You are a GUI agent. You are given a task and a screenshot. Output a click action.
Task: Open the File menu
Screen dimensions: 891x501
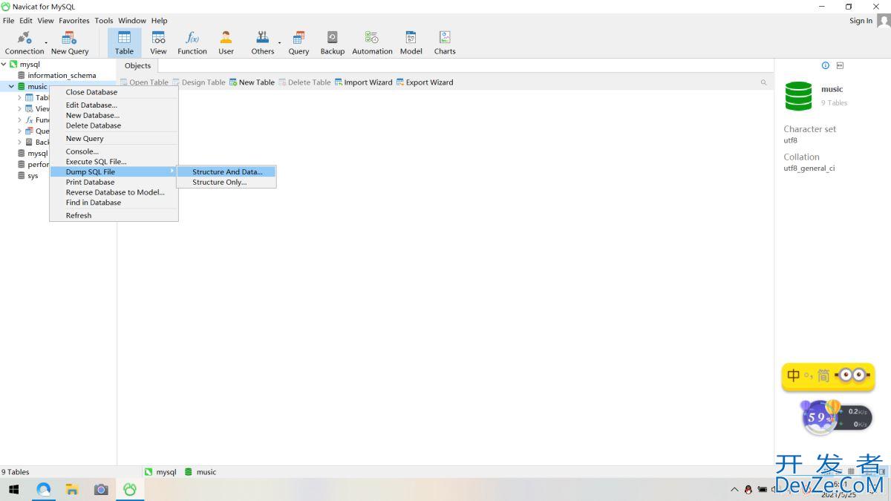tap(9, 21)
